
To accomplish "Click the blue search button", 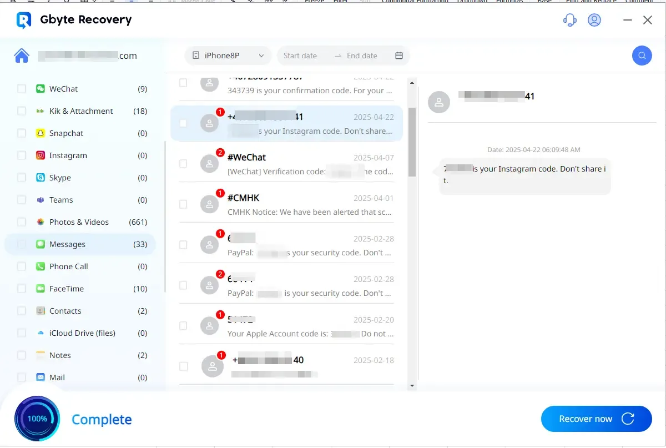I will coord(642,56).
